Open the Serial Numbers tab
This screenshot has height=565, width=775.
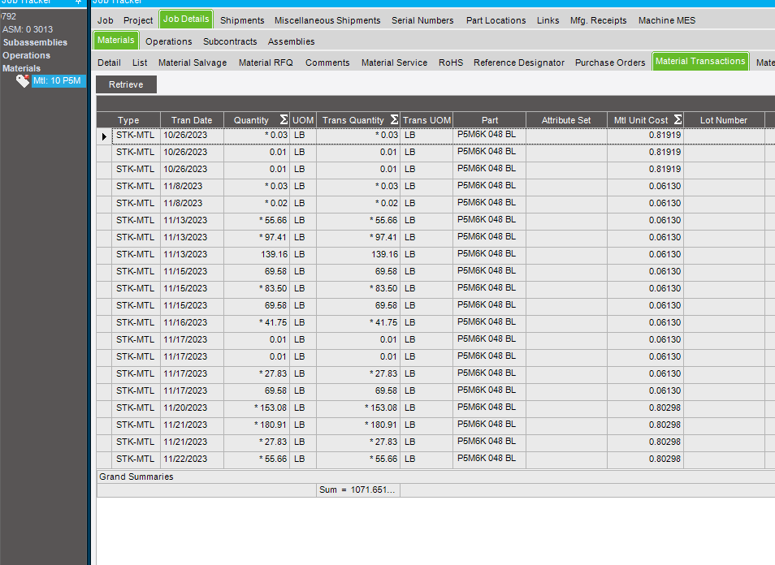click(x=422, y=20)
